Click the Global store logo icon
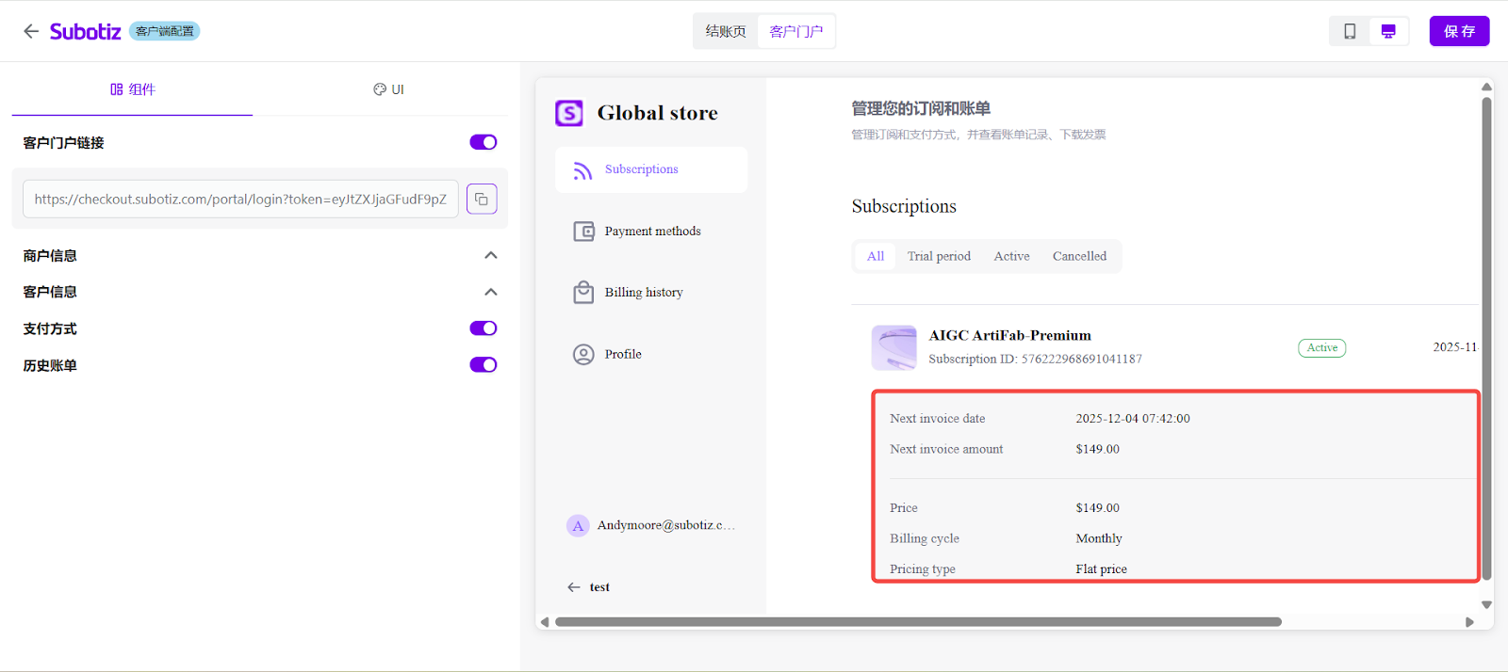 569,113
